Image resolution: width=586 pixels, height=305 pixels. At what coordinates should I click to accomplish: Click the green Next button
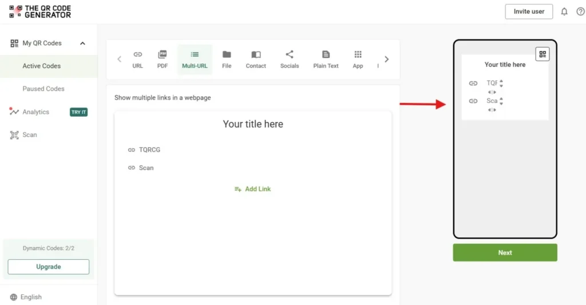[x=505, y=252]
